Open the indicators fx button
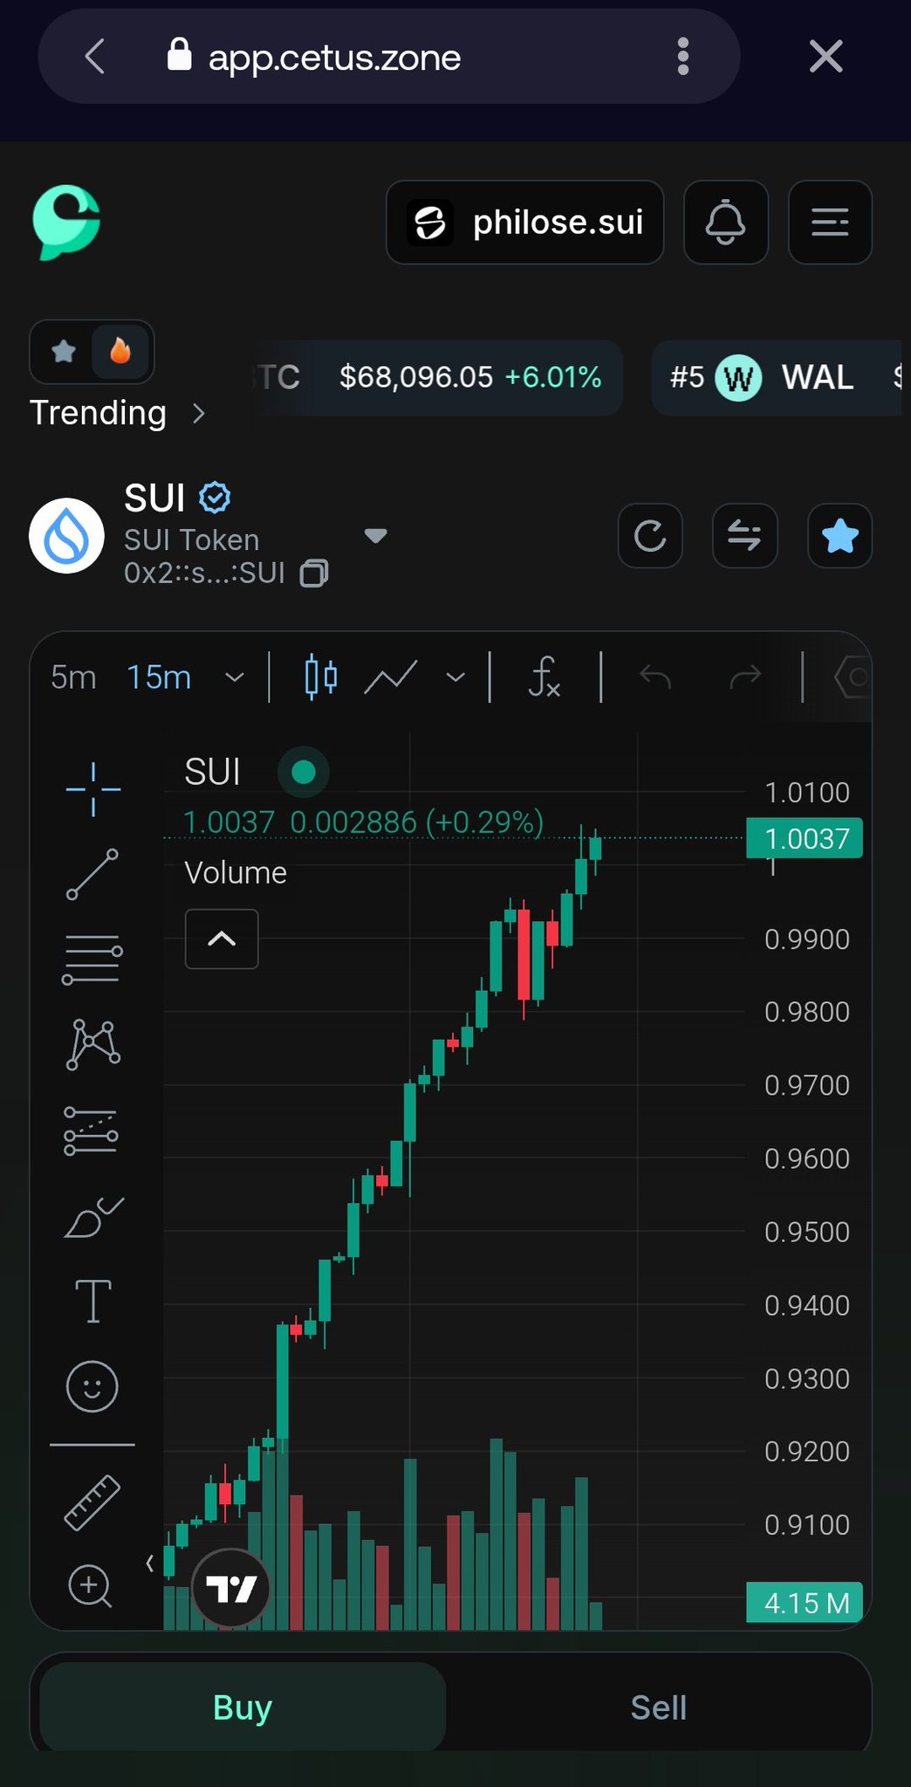The height and width of the screenshot is (1787, 911). click(545, 677)
